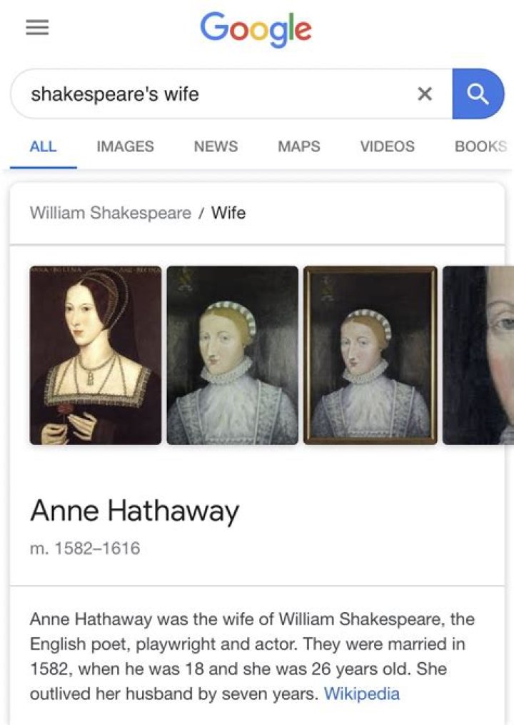Switch to the NEWS tab
Image resolution: width=514 pixels, height=725 pixels.
coord(216,146)
